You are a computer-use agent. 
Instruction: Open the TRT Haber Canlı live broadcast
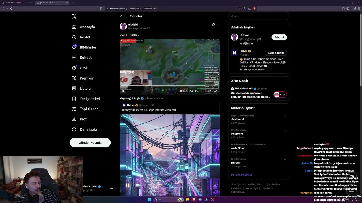pyautogui.click(x=251, y=93)
